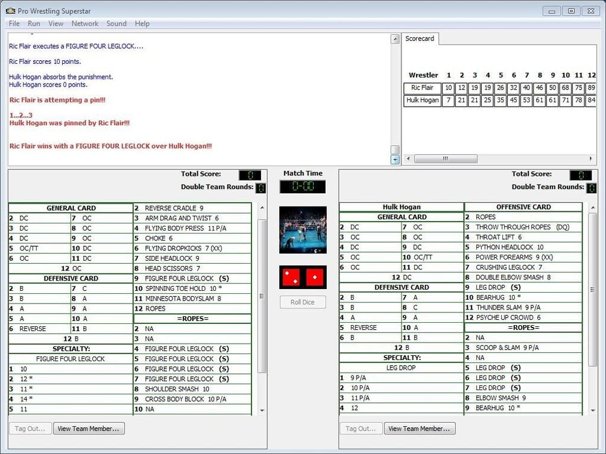Click the right red die showing one
606x454 pixels.
pyautogui.click(x=315, y=277)
